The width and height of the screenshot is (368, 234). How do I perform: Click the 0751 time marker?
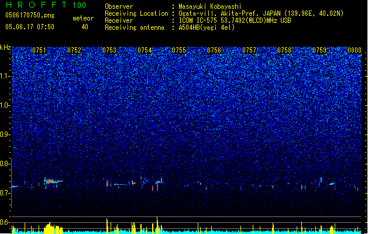pyautogui.click(x=39, y=50)
